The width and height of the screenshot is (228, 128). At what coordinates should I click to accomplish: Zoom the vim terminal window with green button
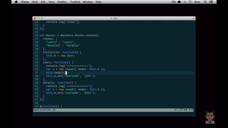click(42, 18)
